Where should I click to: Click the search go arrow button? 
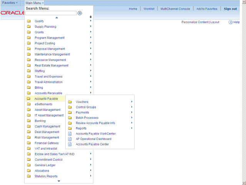[x=80, y=13]
